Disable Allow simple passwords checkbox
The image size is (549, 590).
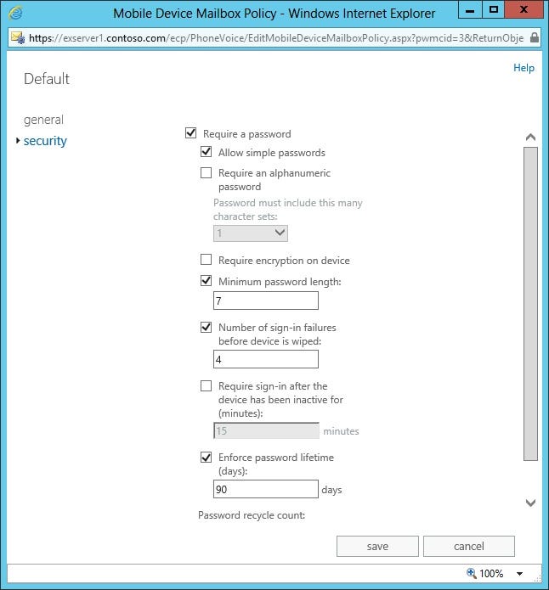click(206, 153)
